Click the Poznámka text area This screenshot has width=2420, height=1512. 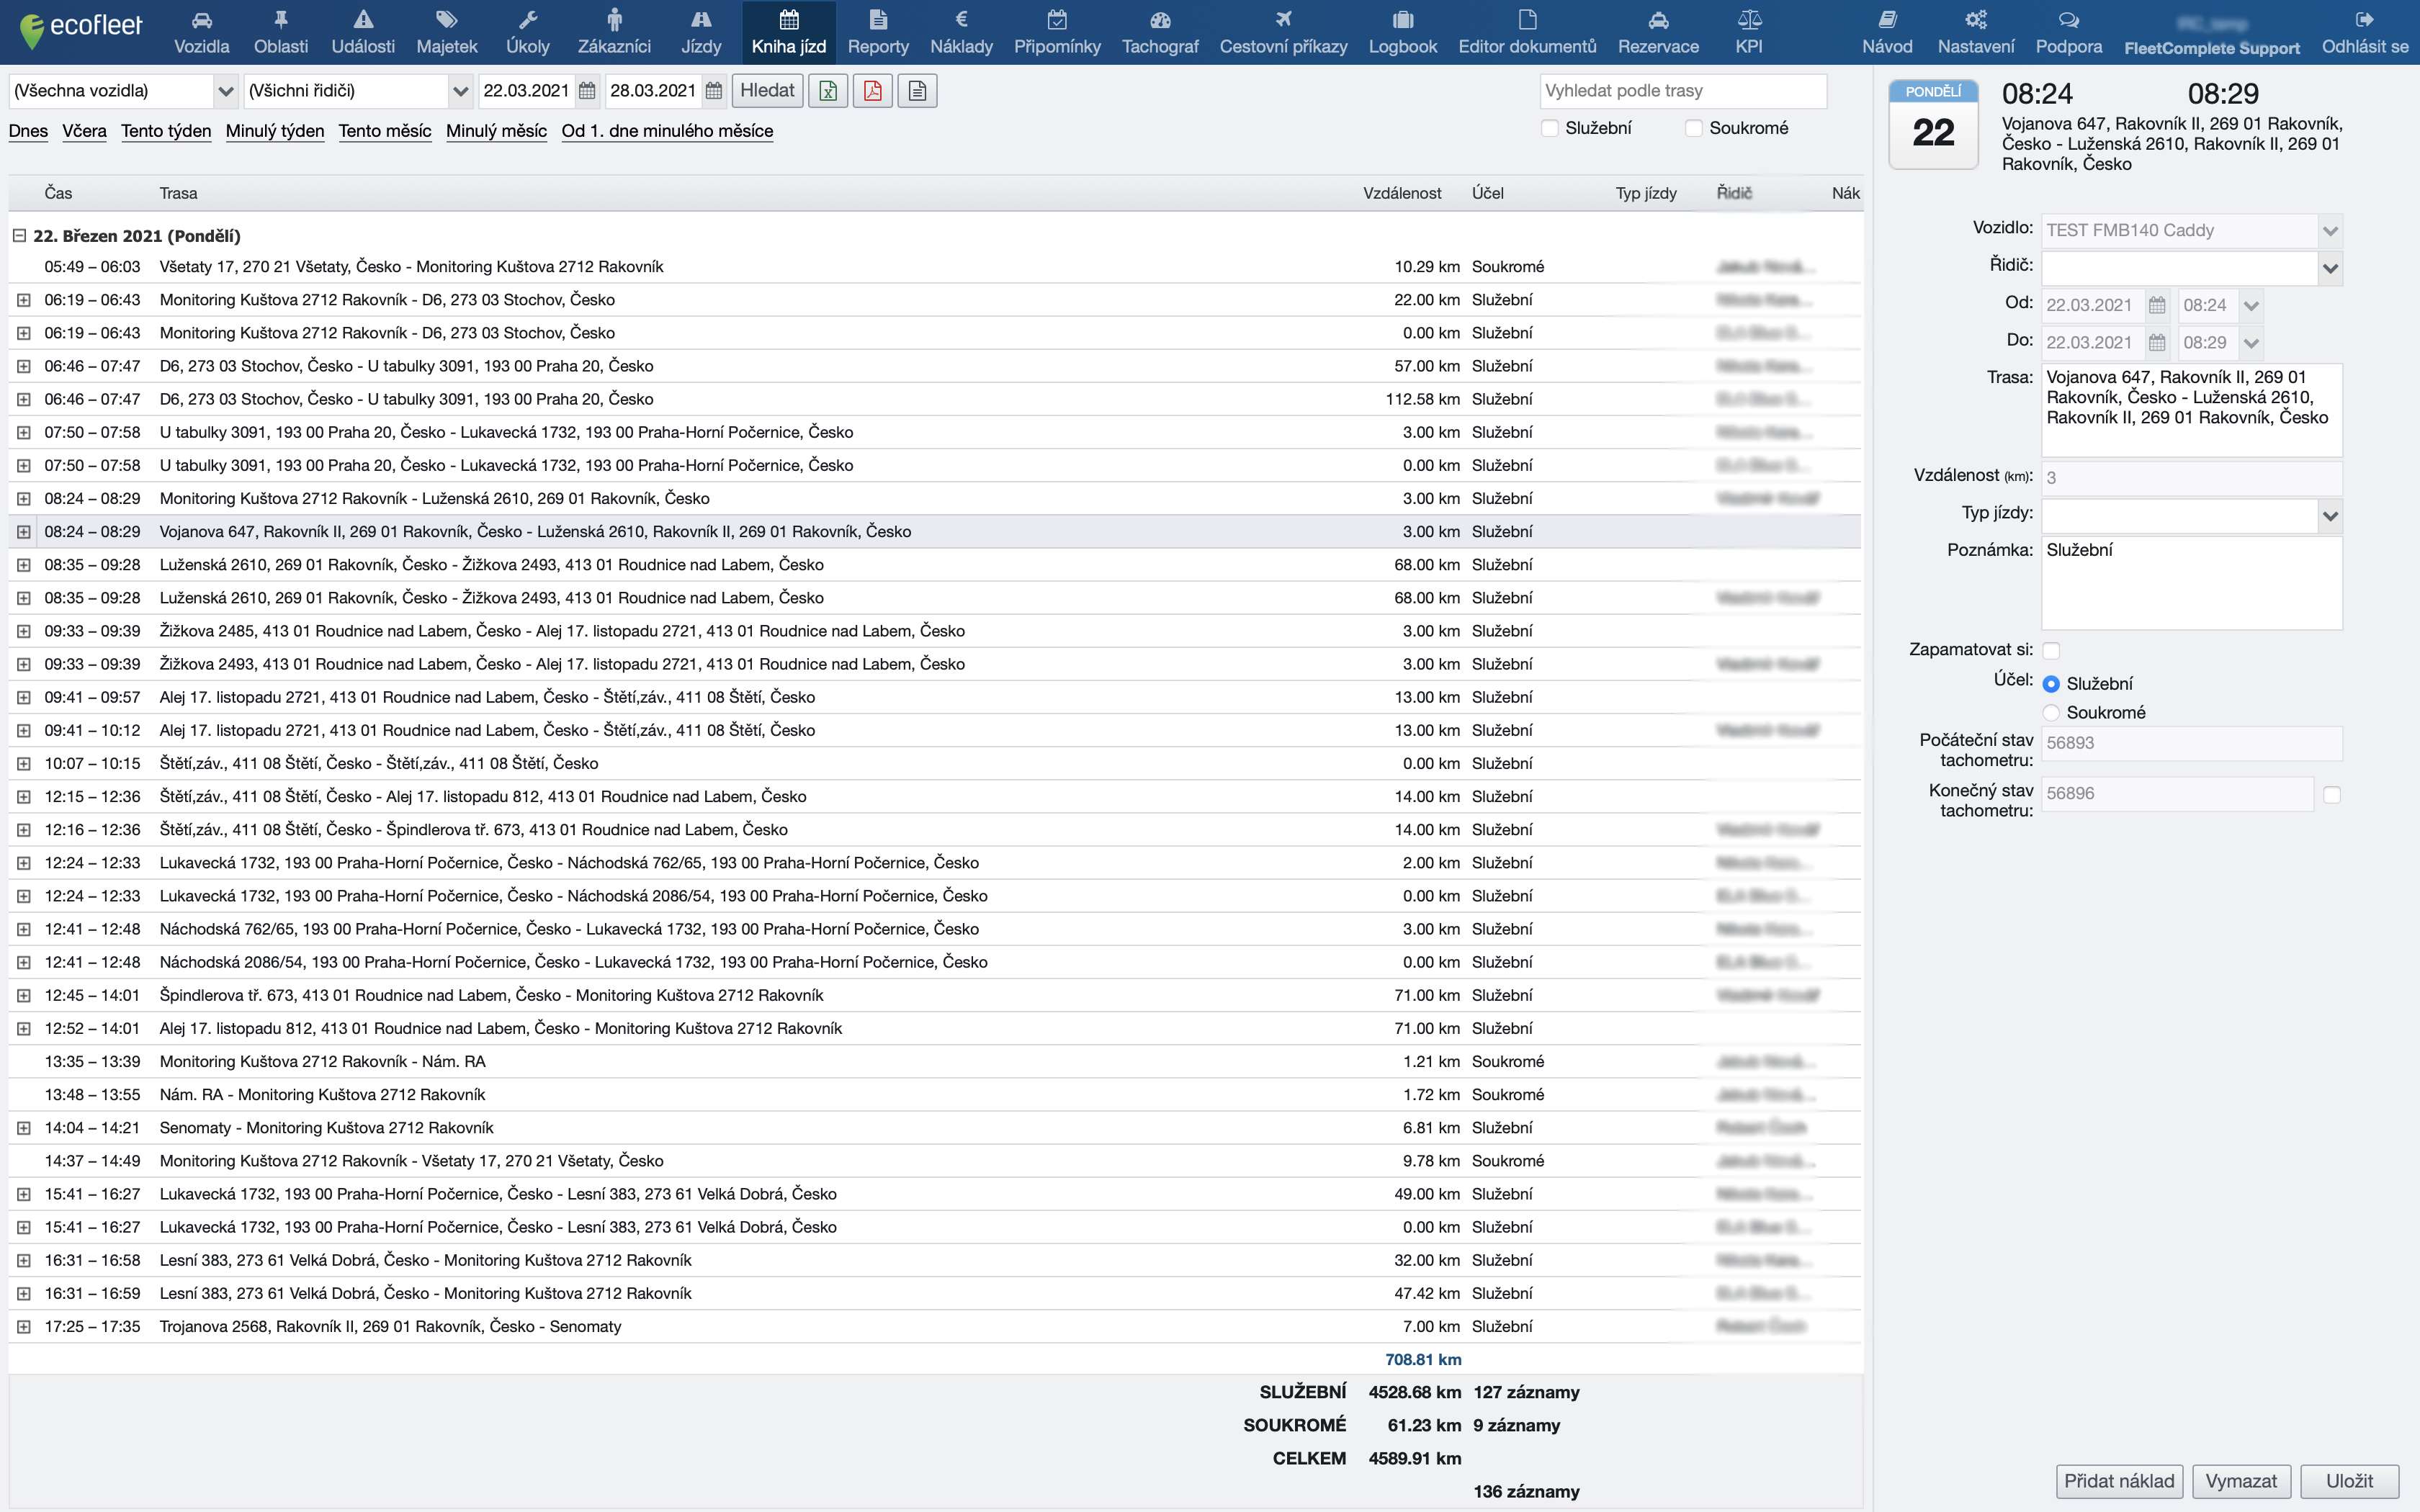click(2191, 584)
